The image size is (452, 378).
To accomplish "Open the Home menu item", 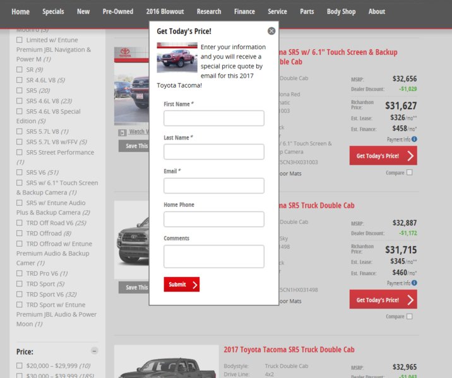I will [x=20, y=11].
